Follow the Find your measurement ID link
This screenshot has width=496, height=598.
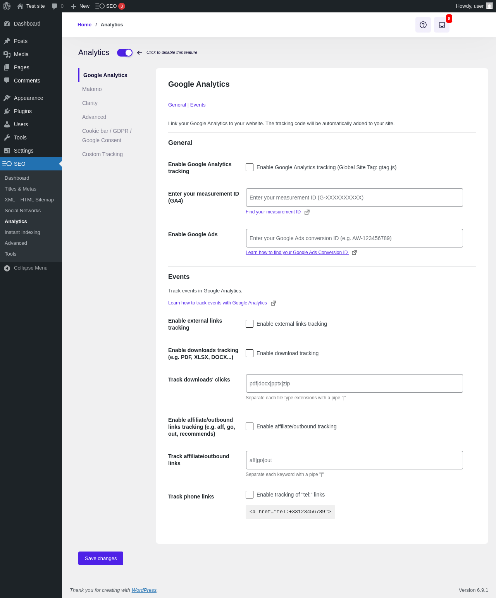click(273, 212)
